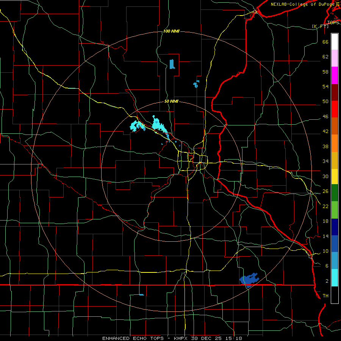Click the legend value '34'

325,161
